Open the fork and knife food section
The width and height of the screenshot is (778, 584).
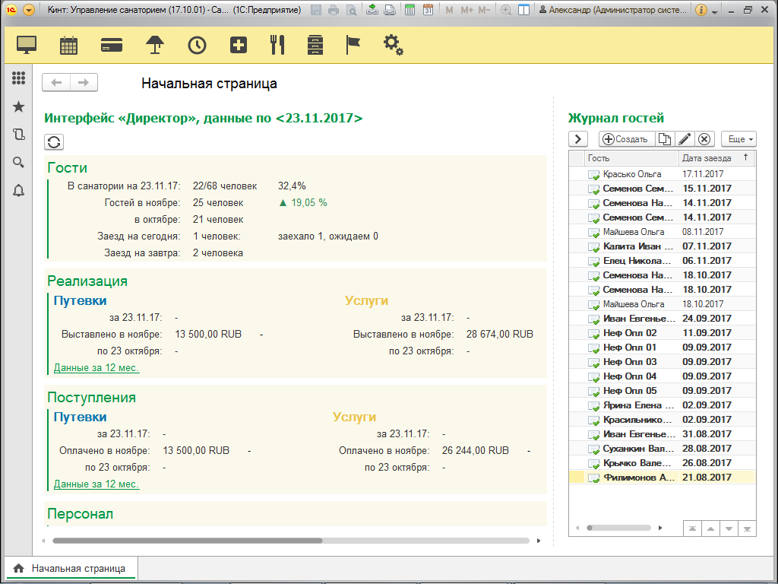coord(277,45)
